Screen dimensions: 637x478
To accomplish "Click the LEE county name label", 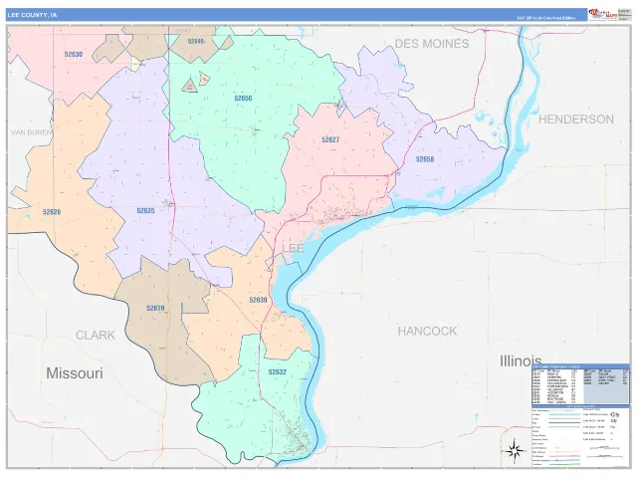I will pyautogui.click(x=293, y=248).
